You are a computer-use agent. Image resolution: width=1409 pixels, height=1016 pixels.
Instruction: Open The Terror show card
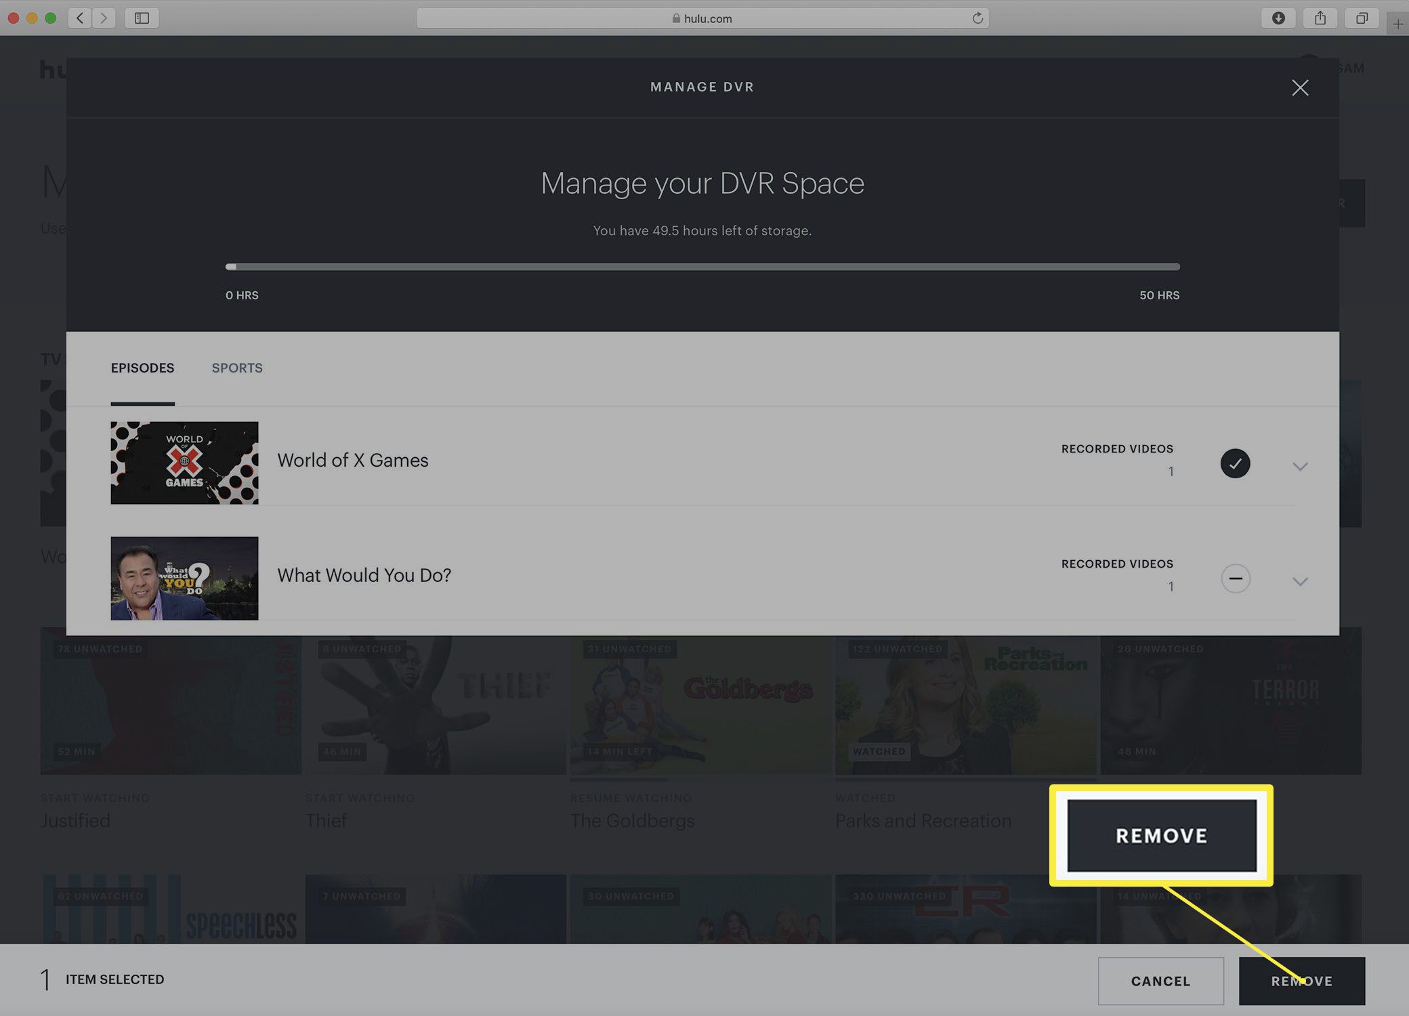[x=1231, y=701]
